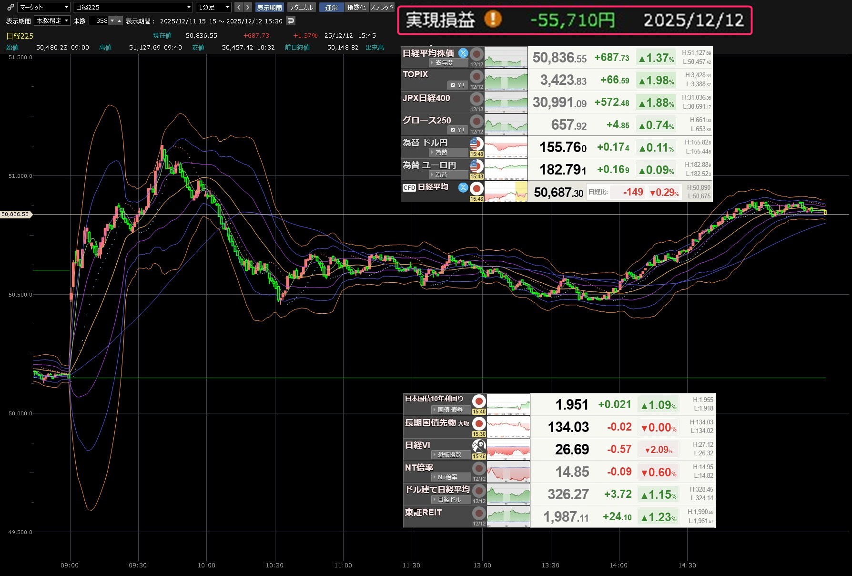
Task: Toggle the テクニカル indicators button
Action: pos(301,7)
